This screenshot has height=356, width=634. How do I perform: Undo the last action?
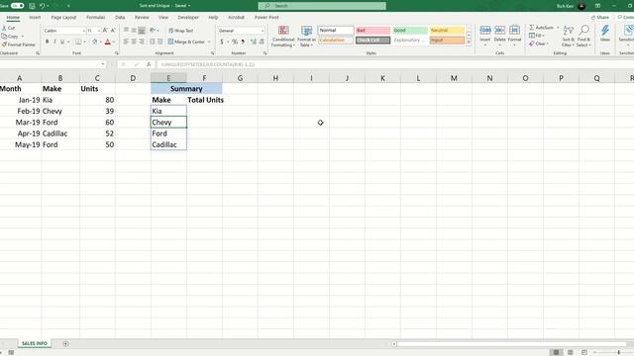pos(42,6)
